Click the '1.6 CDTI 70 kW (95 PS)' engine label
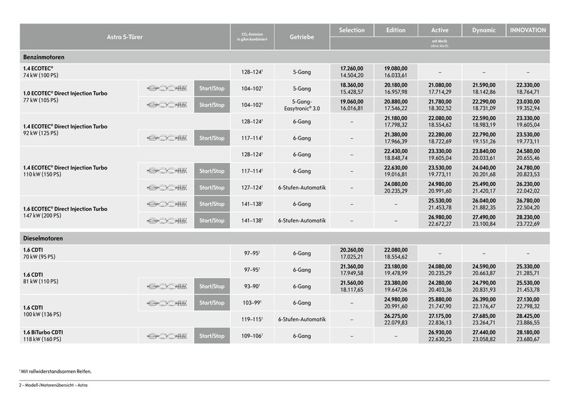 click(40, 253)
